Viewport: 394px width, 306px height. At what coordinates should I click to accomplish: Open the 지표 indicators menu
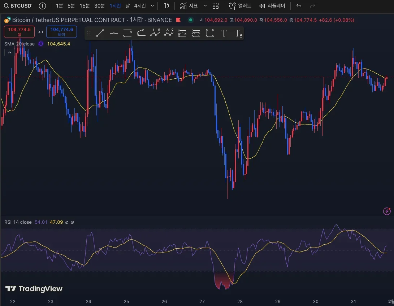(x=189, y=6)
